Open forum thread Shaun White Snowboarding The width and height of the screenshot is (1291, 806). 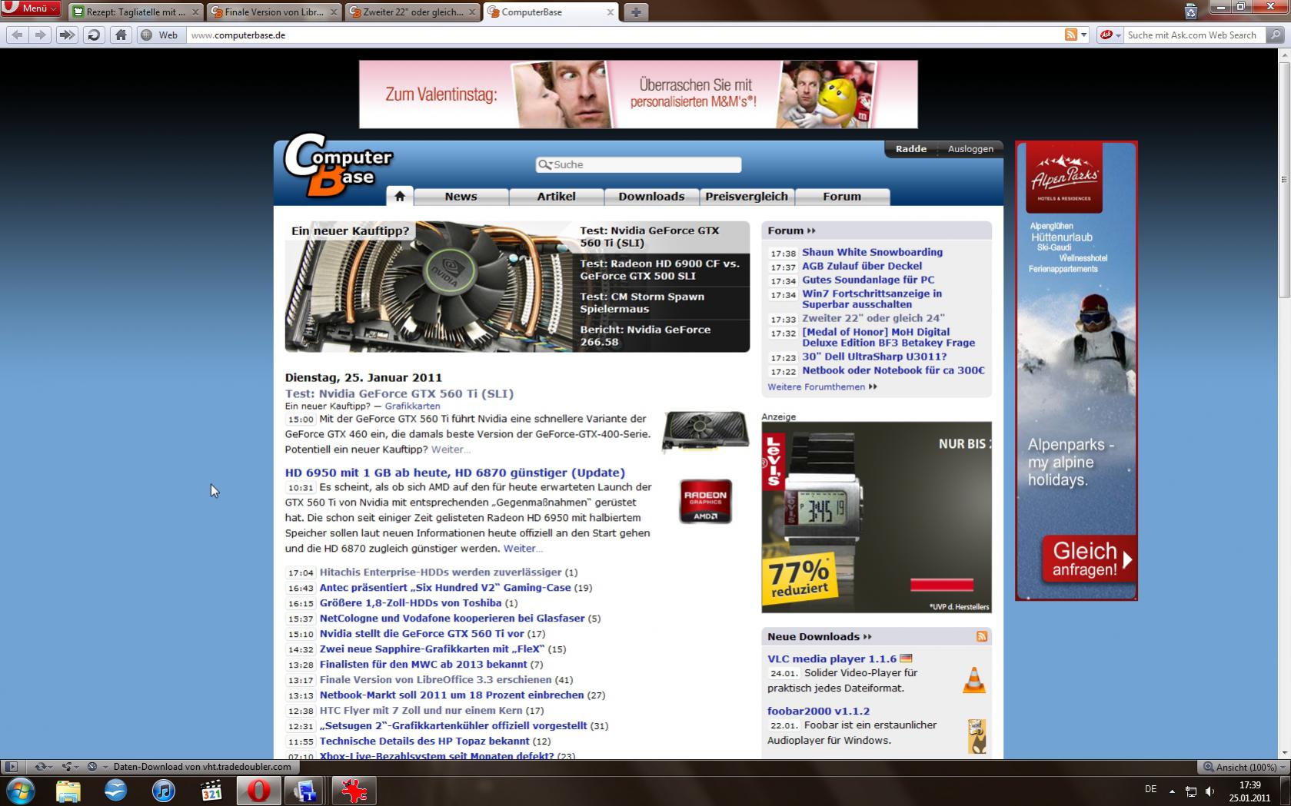tap(872, 252)
